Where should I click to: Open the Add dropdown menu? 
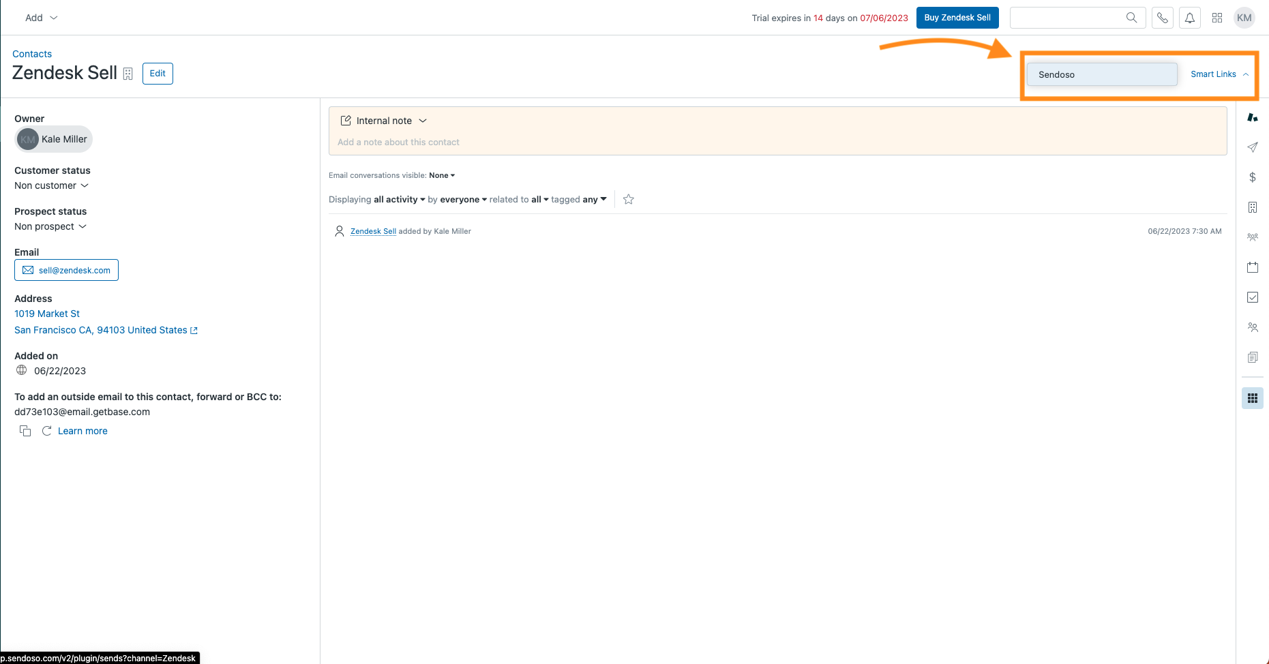[41, 18]
